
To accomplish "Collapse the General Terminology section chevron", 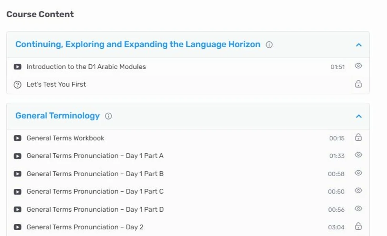I will click(359, 116).
